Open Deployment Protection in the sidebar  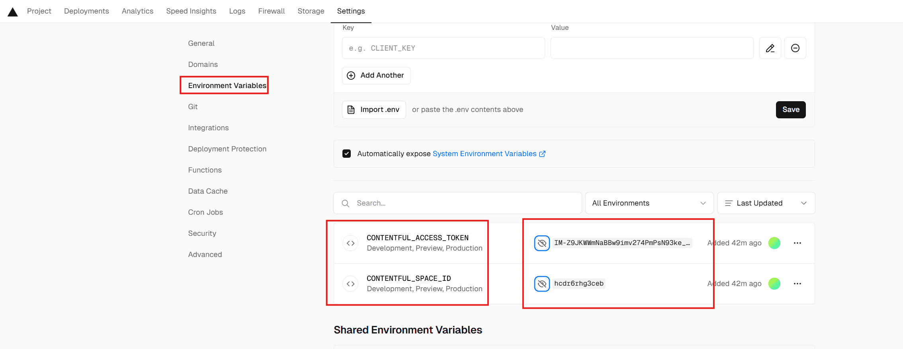227,149
